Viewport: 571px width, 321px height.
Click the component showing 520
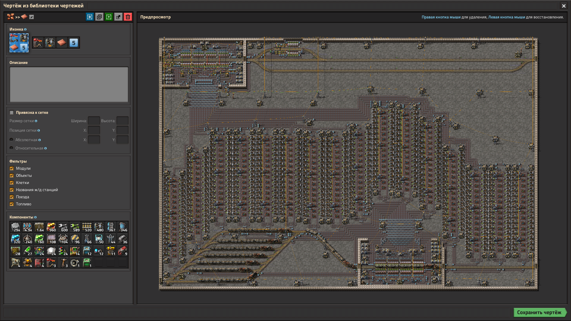tap(87, 227)
